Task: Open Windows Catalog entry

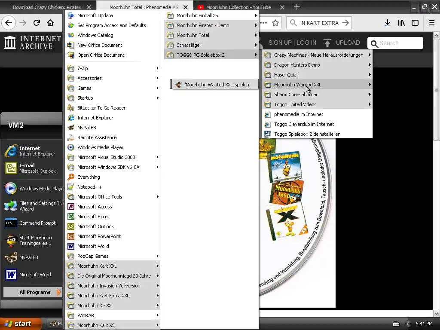Action: [x=112, y=35]
